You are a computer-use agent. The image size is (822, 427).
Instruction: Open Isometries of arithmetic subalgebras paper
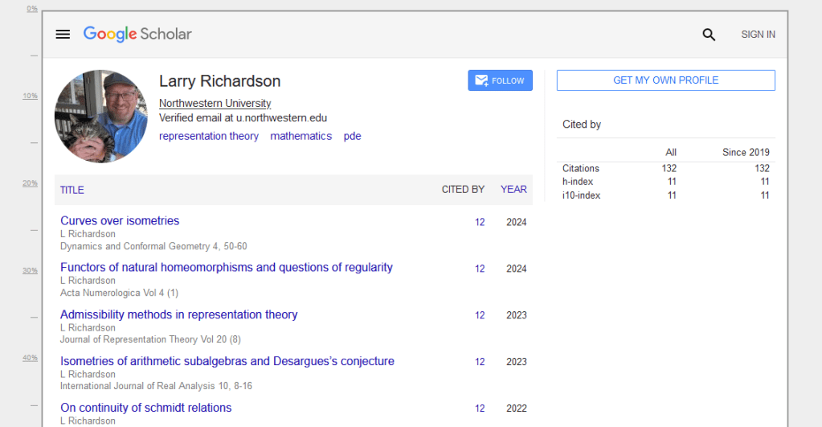pos(227,361)
